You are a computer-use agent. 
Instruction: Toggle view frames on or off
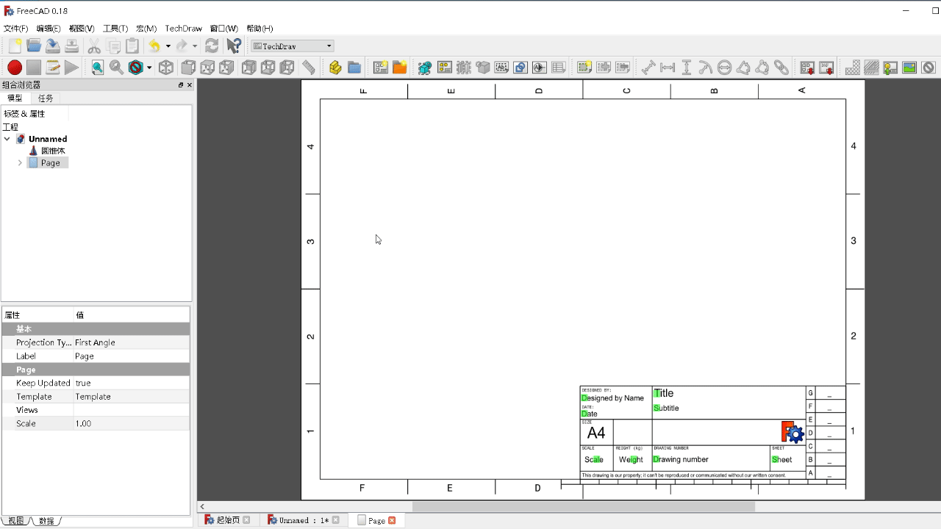coord(929,68)
